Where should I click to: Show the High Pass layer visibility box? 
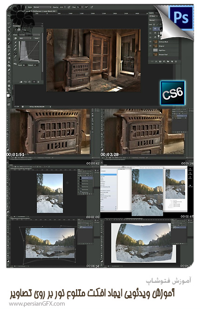point(150,50)
